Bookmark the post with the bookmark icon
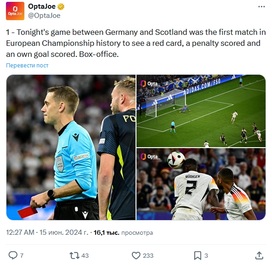The height and width of the screenshot is (265, 272). 198,255
